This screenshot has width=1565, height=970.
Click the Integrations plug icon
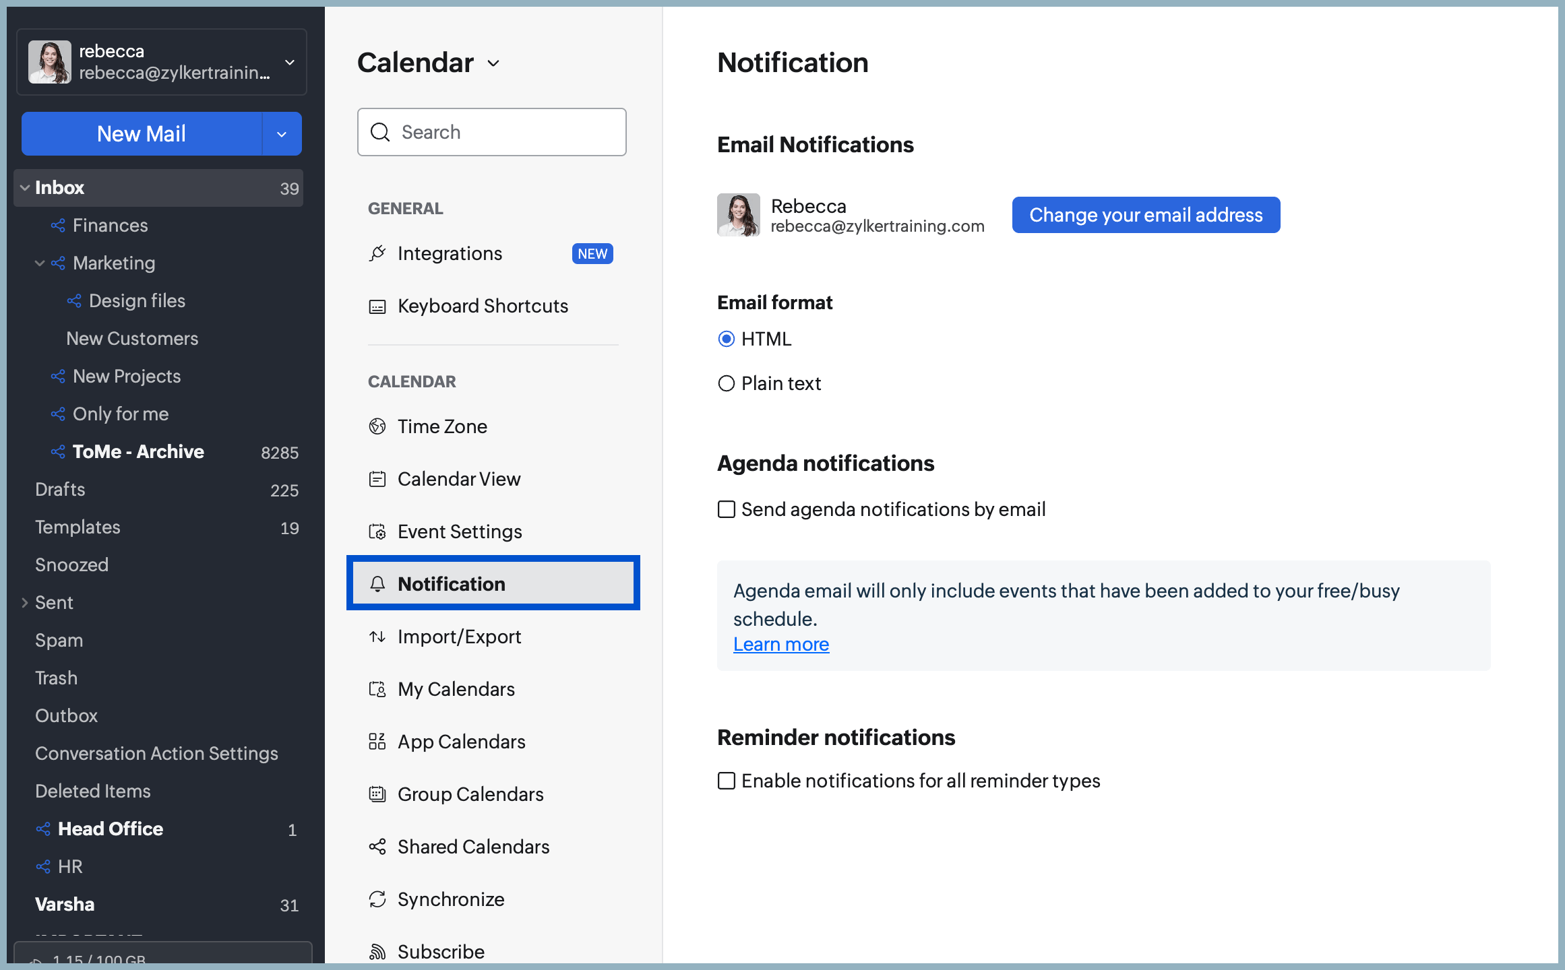pos(377,253)
